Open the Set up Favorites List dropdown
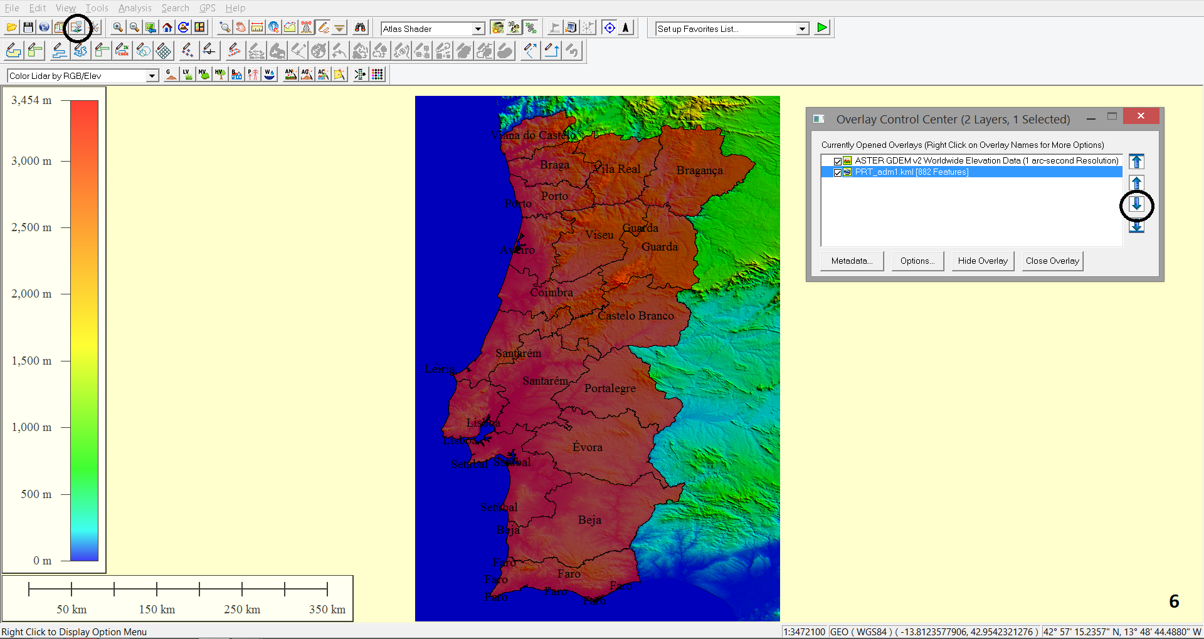 tap(802, 29)
